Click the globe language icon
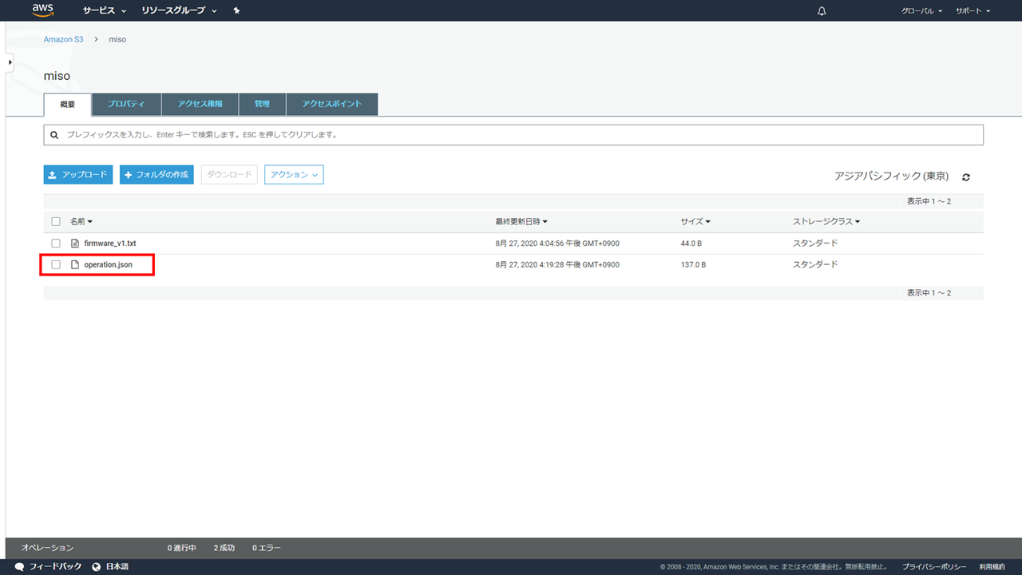Image resolution: width=1022 pixels, height=575 pixels. click(97, 567)
